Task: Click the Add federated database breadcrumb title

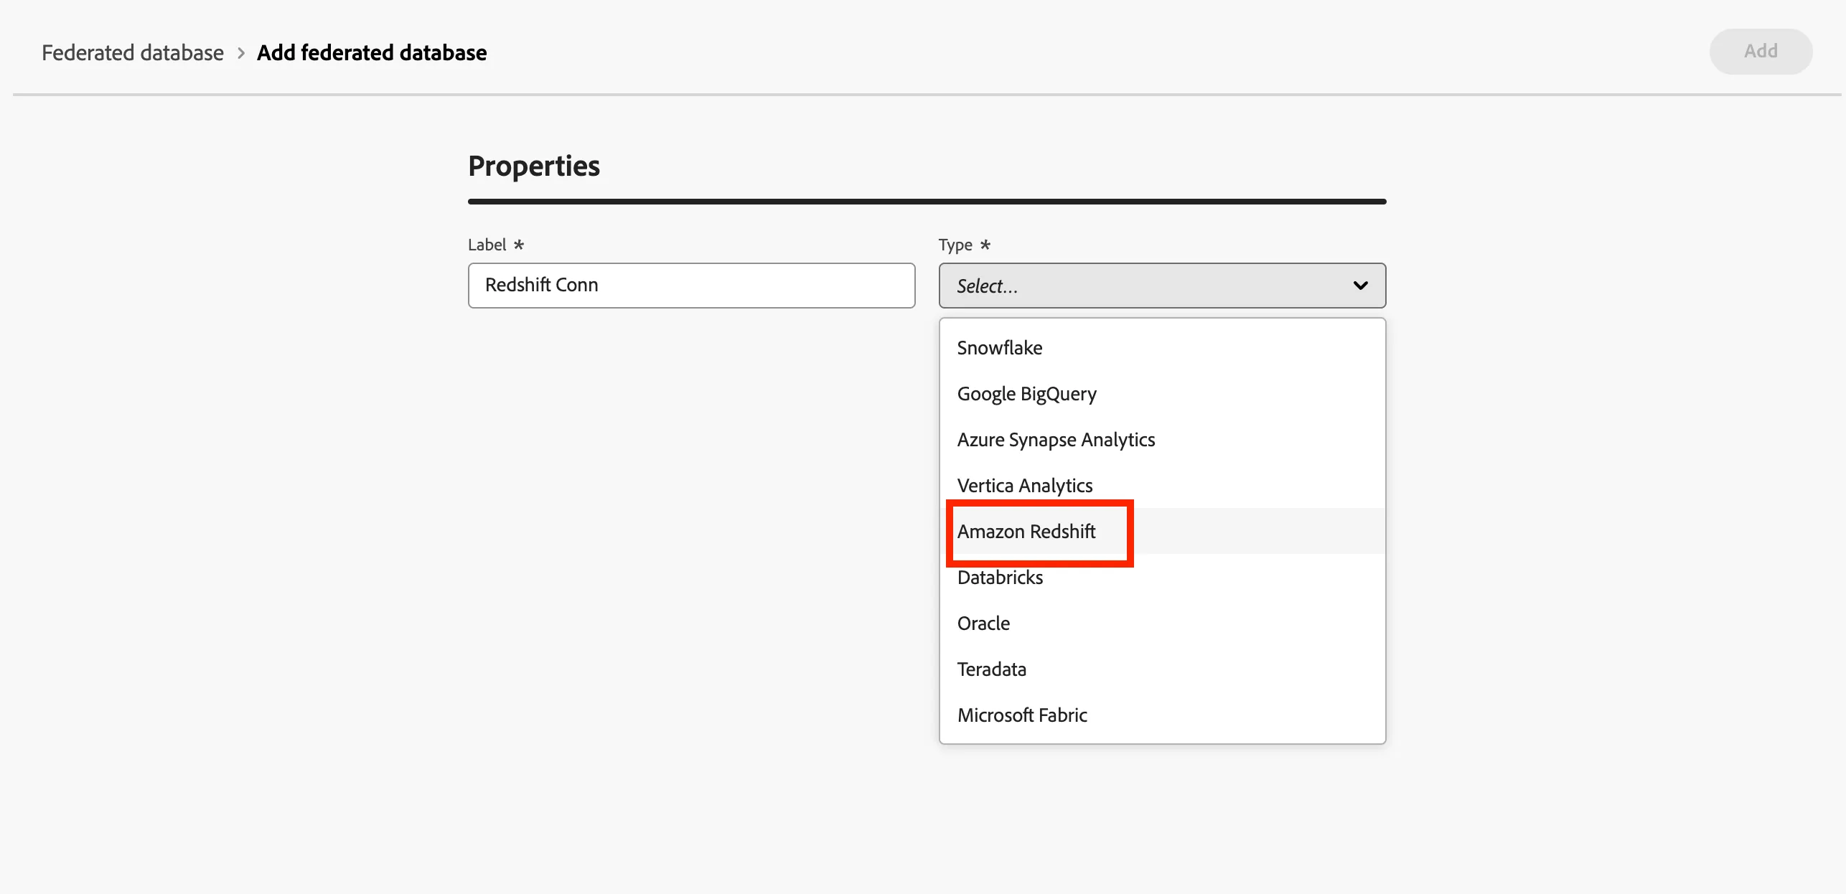Action: (x=372, y=53)
